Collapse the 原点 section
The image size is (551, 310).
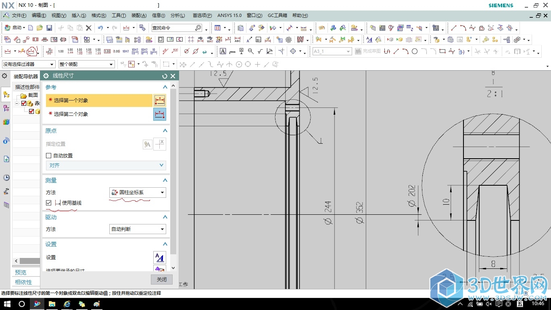point(165,131)
